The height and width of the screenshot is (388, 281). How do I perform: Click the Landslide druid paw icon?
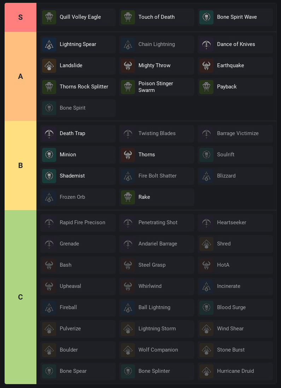tap(49, 65)
